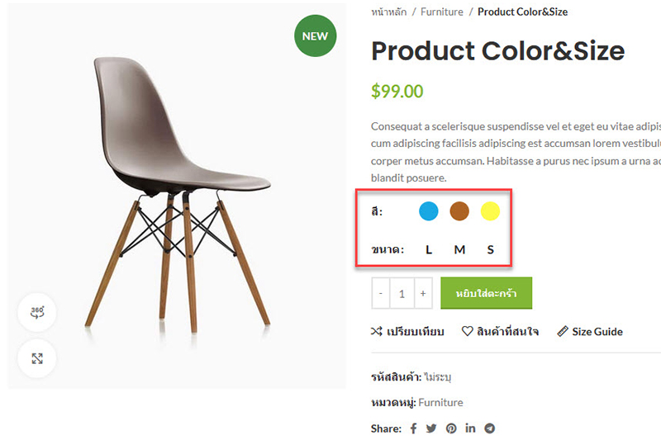The width and height of the screenshot is (661, 440).
Task: Select the blue color swatch
Action: [428, 211]
